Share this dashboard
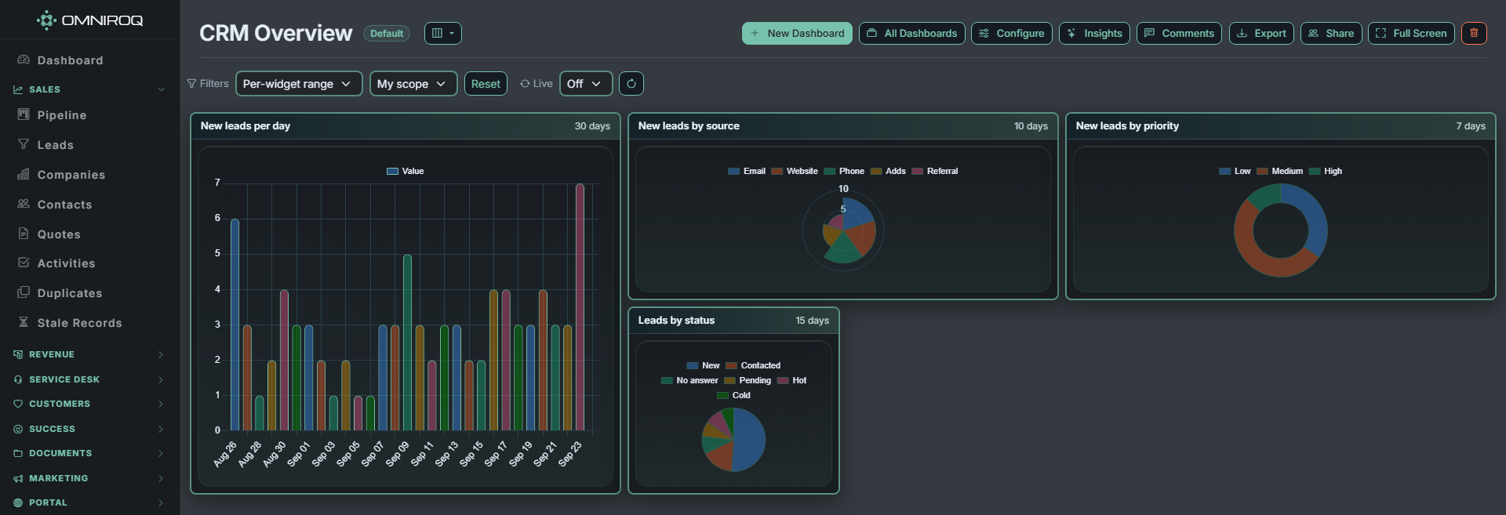The height and width of the screenshot is (515, 1506). (x=1331, y=33)
